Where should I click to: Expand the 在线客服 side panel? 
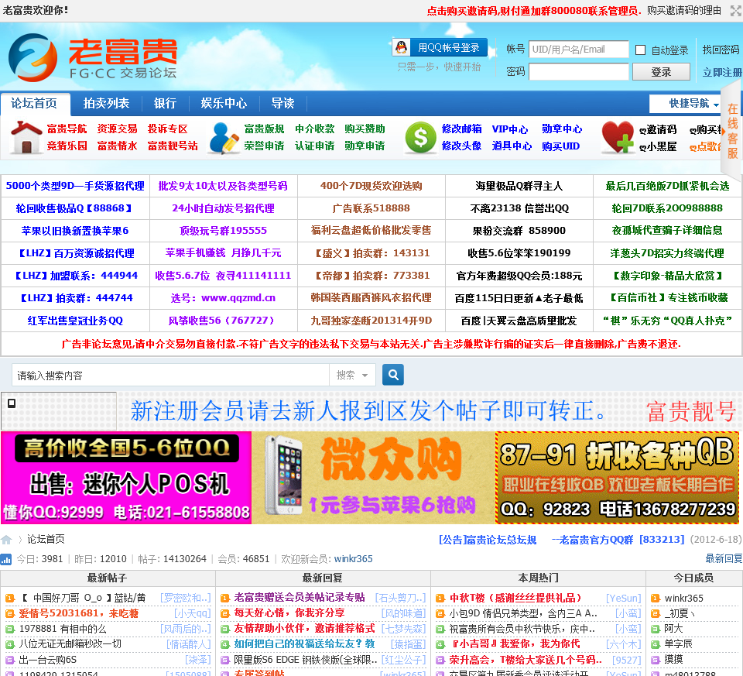[732, 130]
